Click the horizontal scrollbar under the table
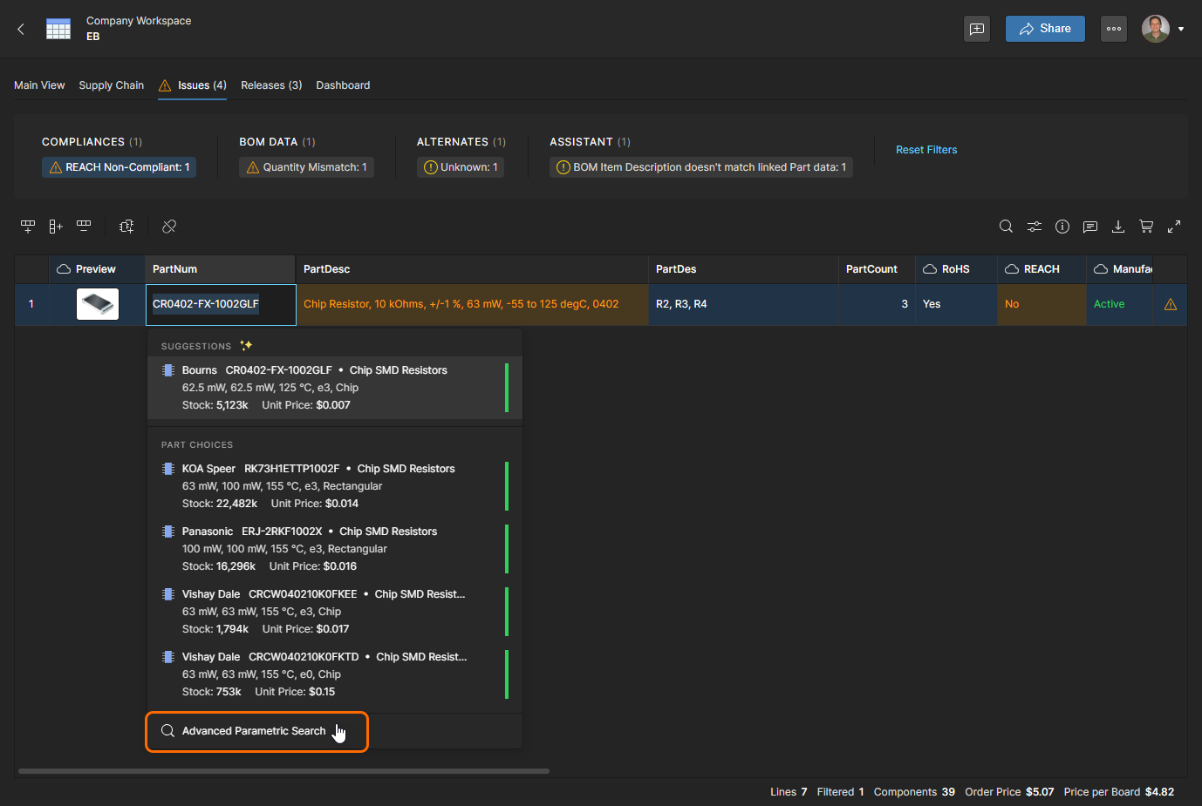 283,771
